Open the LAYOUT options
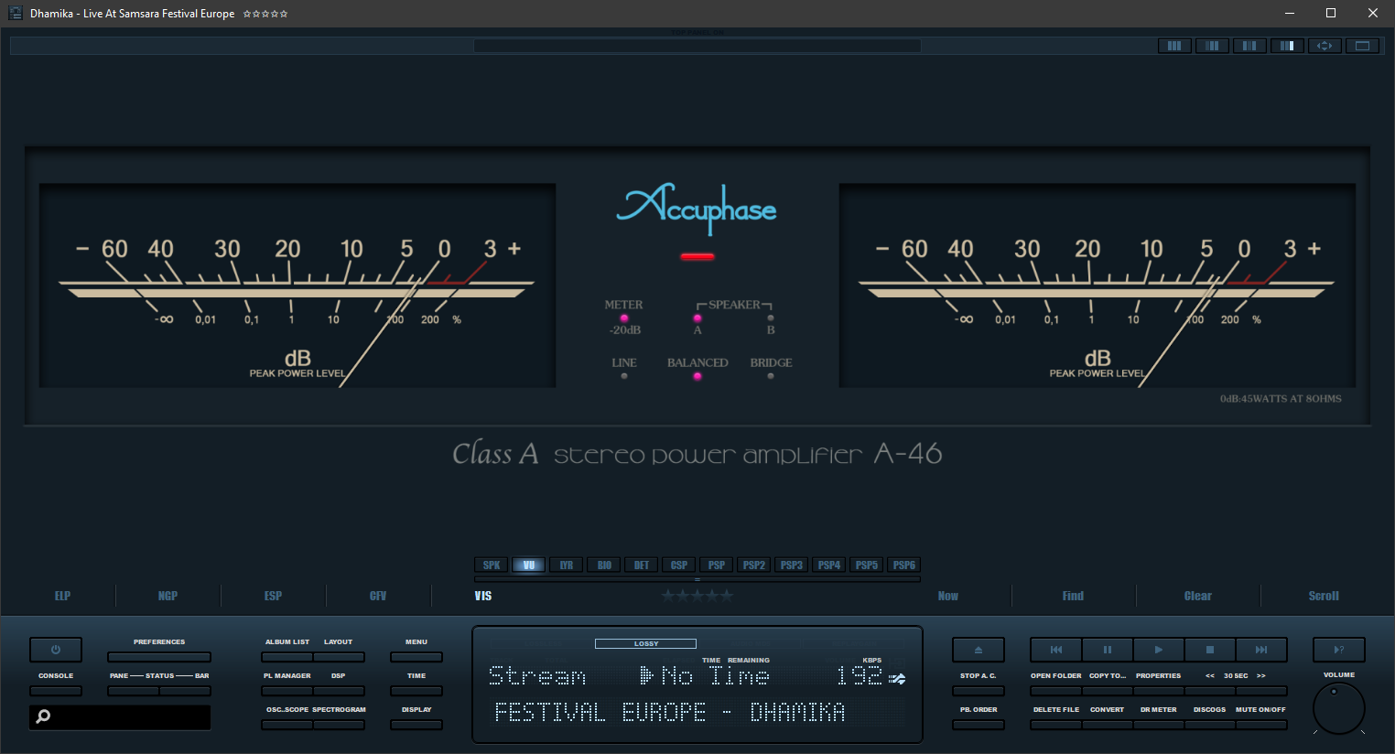Viewport: 1395px width, 754px height. pos(339,657)
